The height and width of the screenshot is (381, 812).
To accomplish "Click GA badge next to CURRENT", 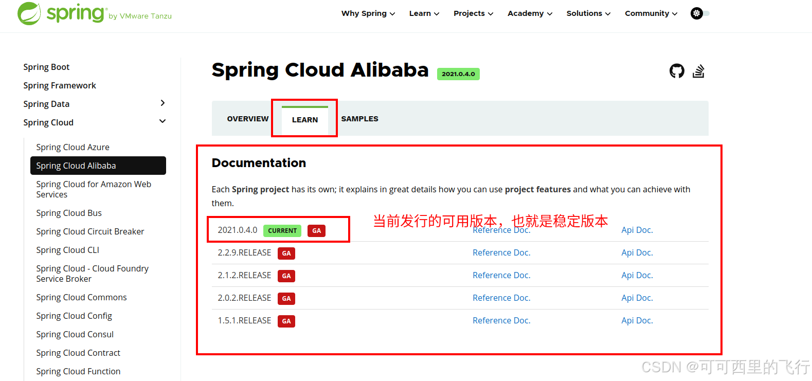I will pyautogui.click(x=317, y=231).
